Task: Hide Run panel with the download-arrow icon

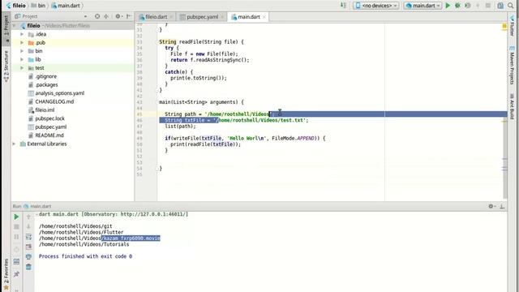Action: [502, 206]
